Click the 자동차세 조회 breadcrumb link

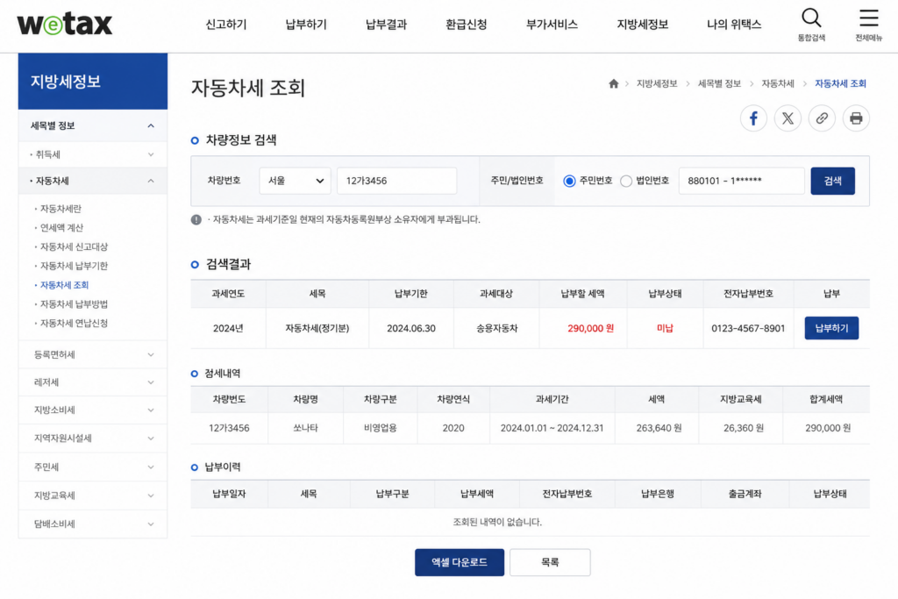tap(840, 83)
